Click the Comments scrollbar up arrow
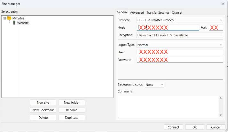 point(221,98)
